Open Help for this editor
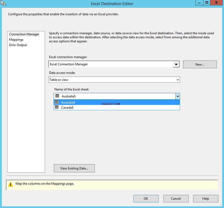The image size is (224, 208). click(x=206, y=199)
